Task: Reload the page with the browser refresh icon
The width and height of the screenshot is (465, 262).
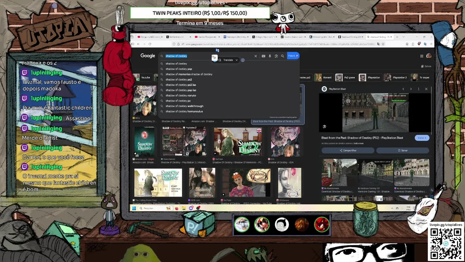Action: [150, 44]
